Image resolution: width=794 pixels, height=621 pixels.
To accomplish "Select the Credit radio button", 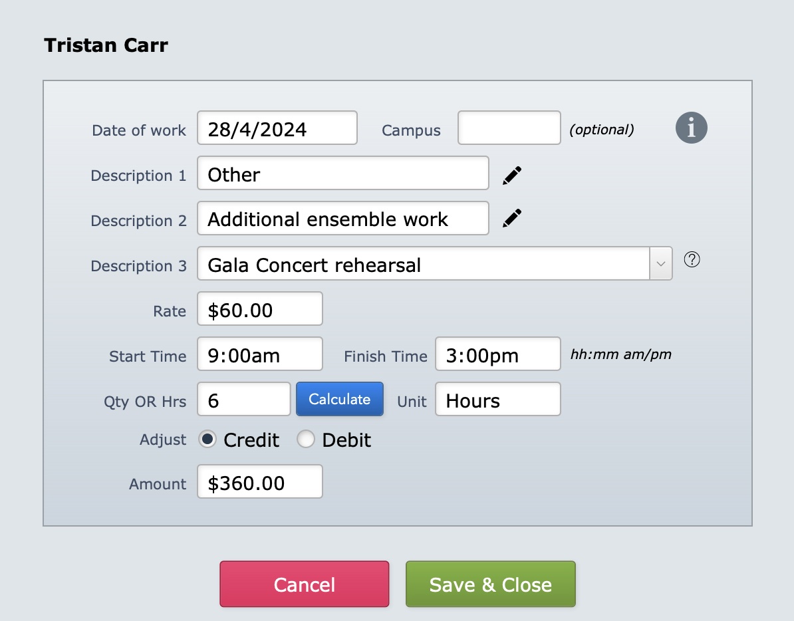I will pos(207,439).
